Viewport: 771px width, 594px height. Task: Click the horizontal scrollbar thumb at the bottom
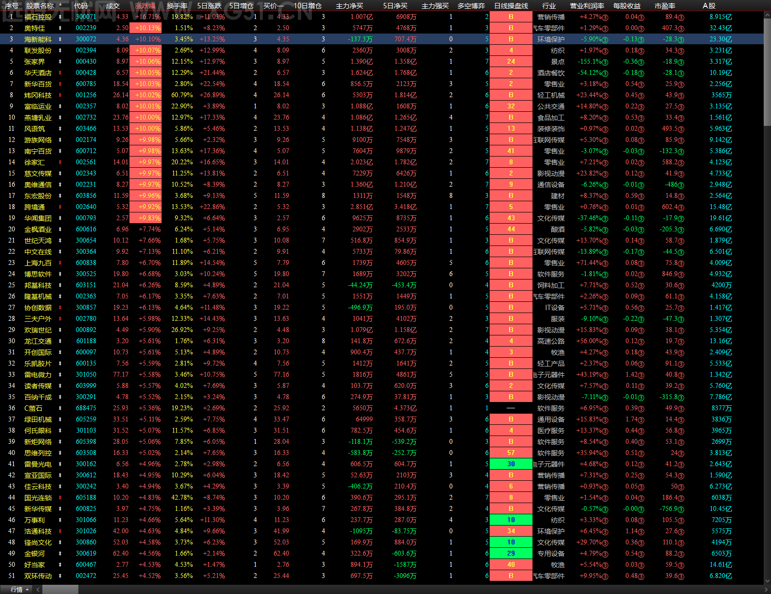click(60, 590)
